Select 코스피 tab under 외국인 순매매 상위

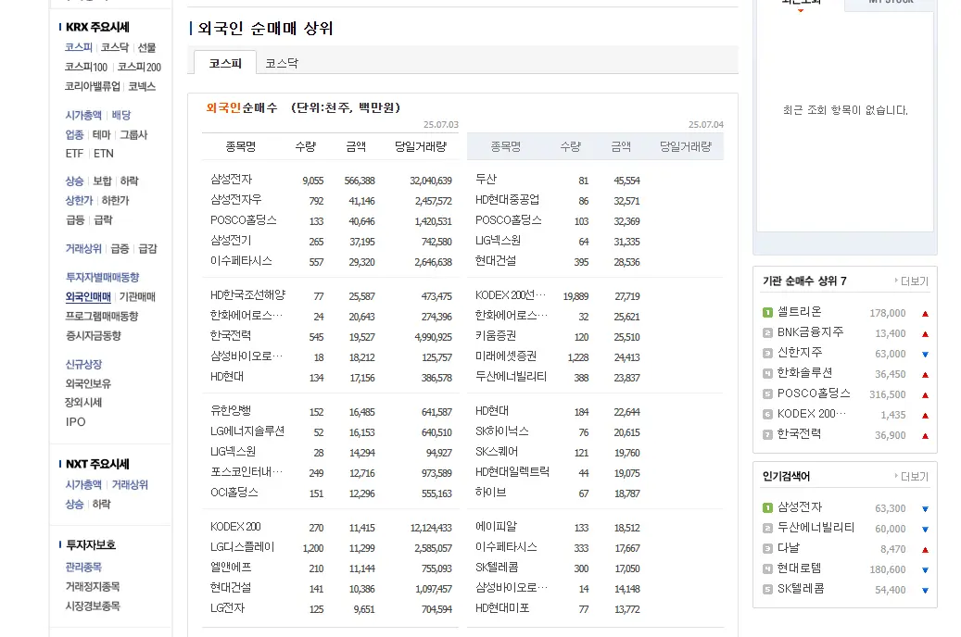[225, 63]
